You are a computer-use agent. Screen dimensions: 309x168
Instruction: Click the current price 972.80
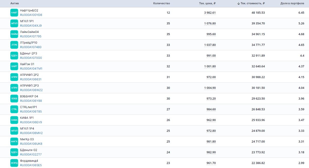pyautogui.click(x=211, y=131)
